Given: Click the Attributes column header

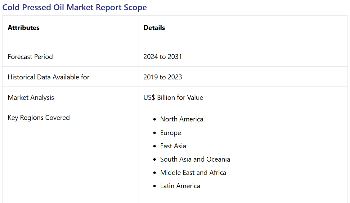Looking at the screenshot, I should [x=24, y=28].
